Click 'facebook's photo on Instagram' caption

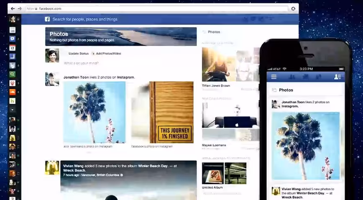[x=152, y=146]
